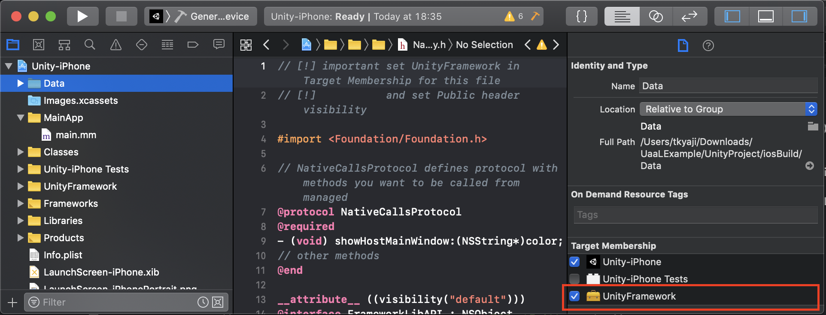
Task: Expand the Unity-iPhone Tests group
Action: click(x=20, y=169)
